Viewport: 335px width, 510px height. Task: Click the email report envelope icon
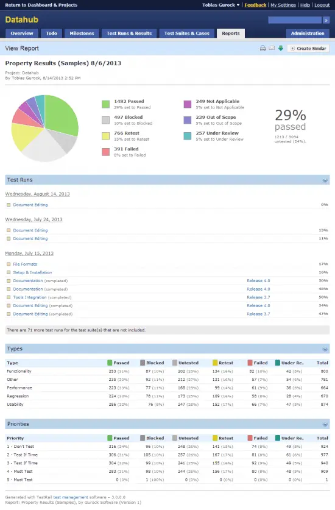(272, 48)
